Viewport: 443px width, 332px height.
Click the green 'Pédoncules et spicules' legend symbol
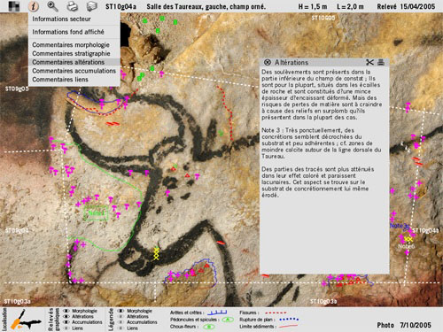point(228,320)
